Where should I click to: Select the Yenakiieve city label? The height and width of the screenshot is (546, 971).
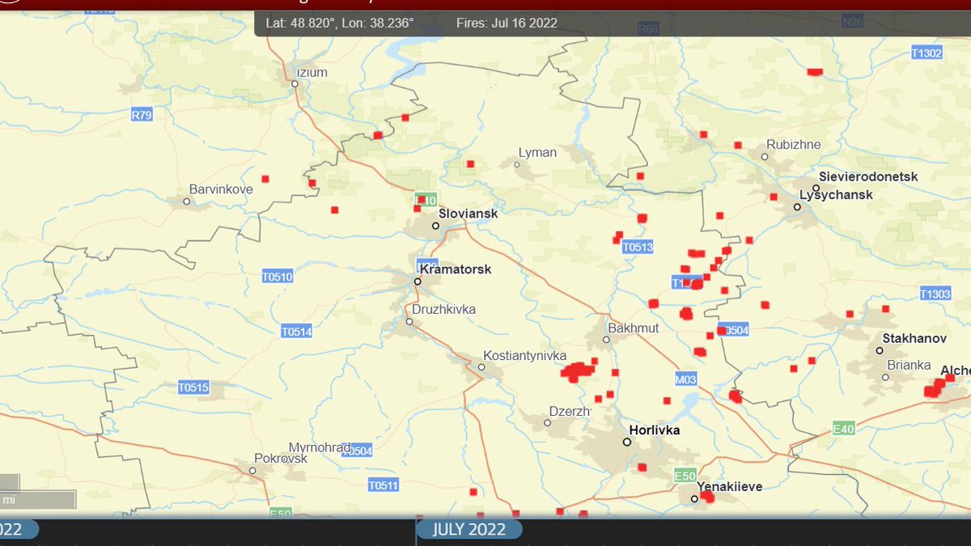coord(730,486)
